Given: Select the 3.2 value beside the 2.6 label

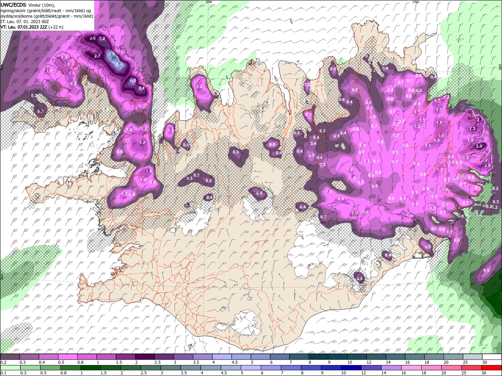Looking at the screenshot, I should [102, 39].
